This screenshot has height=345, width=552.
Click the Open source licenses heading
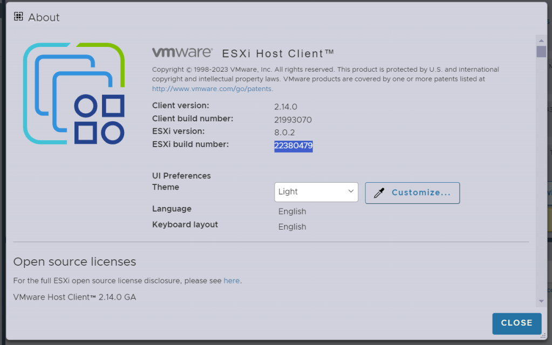click(x=74, y=261)
